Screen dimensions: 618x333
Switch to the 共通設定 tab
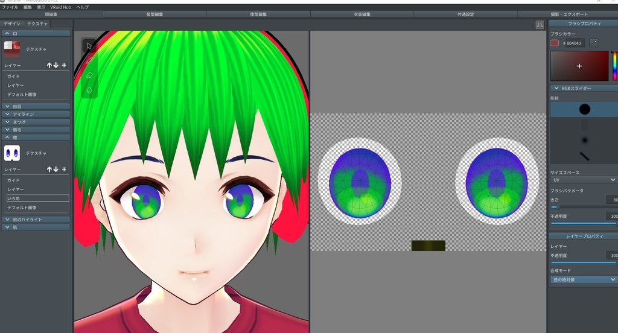click(x=465, y=14)
